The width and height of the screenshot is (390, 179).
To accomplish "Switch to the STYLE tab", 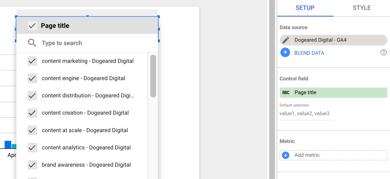I will point(361,8).
